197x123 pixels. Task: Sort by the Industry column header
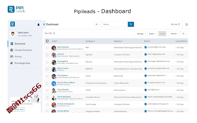[x=118, y=41]
